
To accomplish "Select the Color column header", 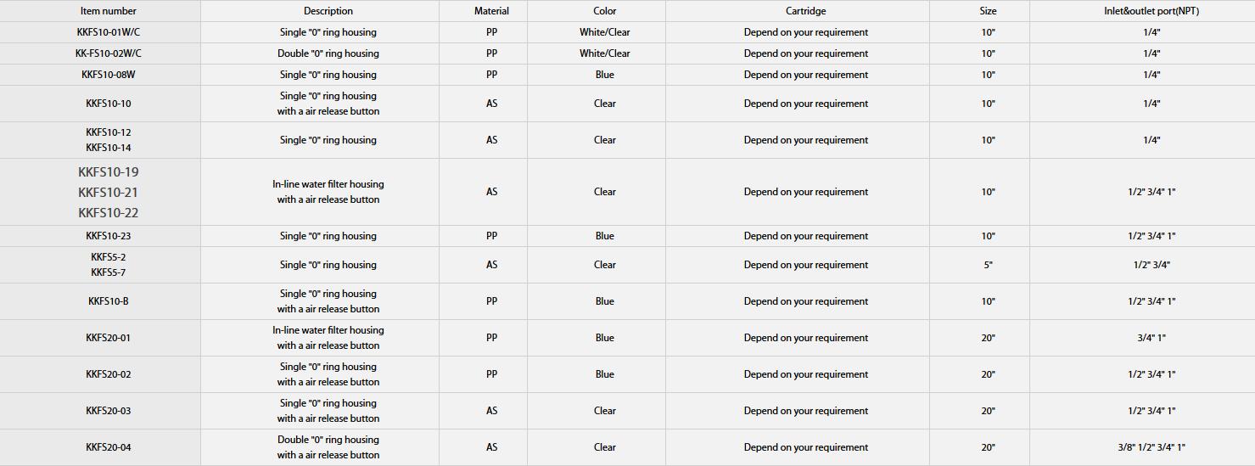I will 605,11.
